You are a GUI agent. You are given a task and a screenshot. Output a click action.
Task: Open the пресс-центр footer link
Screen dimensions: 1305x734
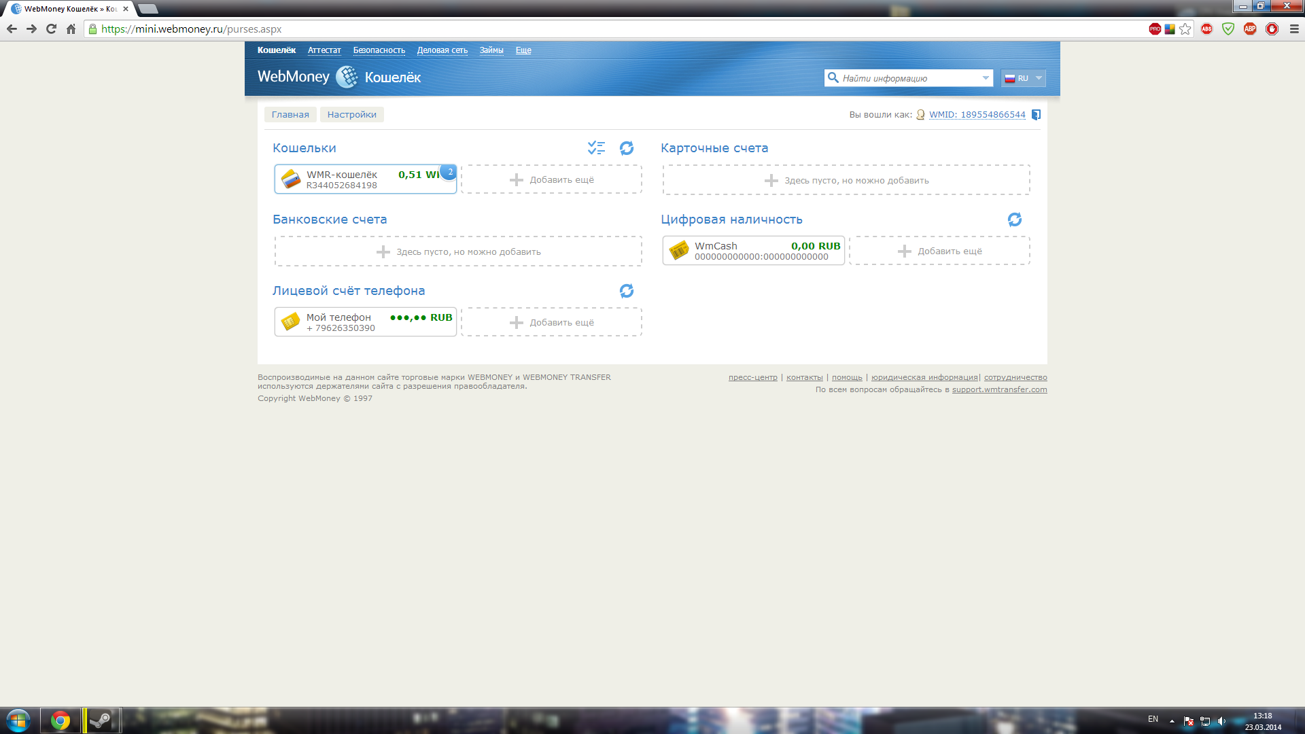(753, 377)
